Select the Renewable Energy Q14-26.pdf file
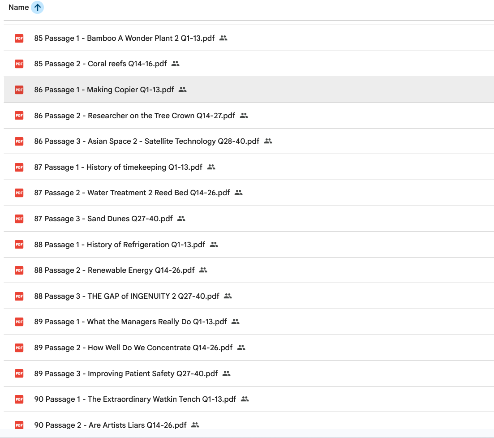 [114, 271]
